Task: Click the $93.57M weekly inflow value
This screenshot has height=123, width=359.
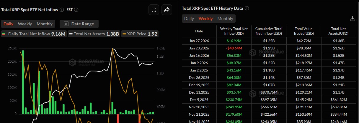Action: [x=234, y=92]
